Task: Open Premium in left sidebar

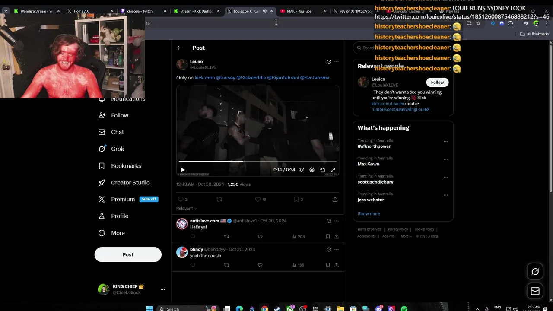Action: pos(127,200)
